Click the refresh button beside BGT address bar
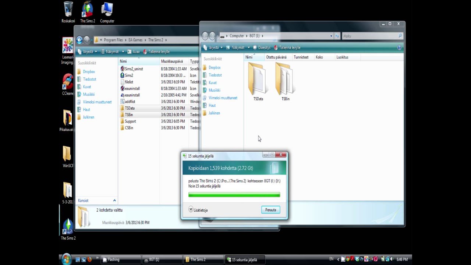Image resolution: width=471 pixels, height=265 pixels. click(x=337, y=36)
